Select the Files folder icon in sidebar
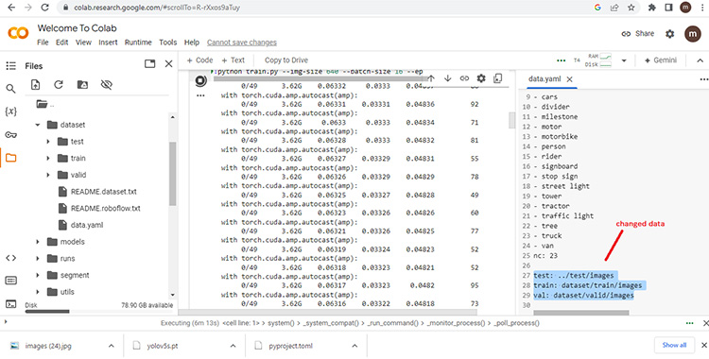This screenshot has height=359, width=709. [10, 158]
